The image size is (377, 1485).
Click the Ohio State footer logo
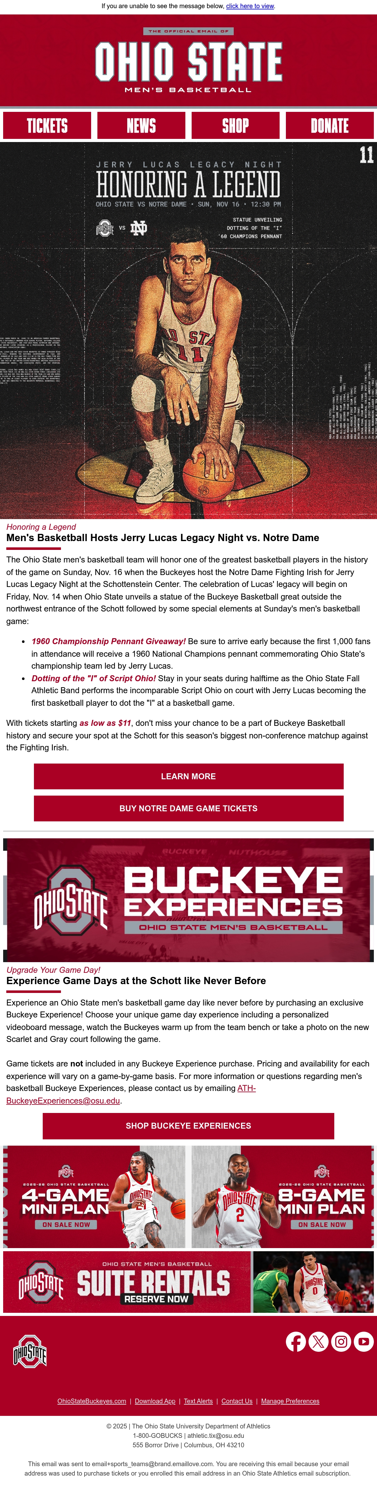tap(30, 1351)
